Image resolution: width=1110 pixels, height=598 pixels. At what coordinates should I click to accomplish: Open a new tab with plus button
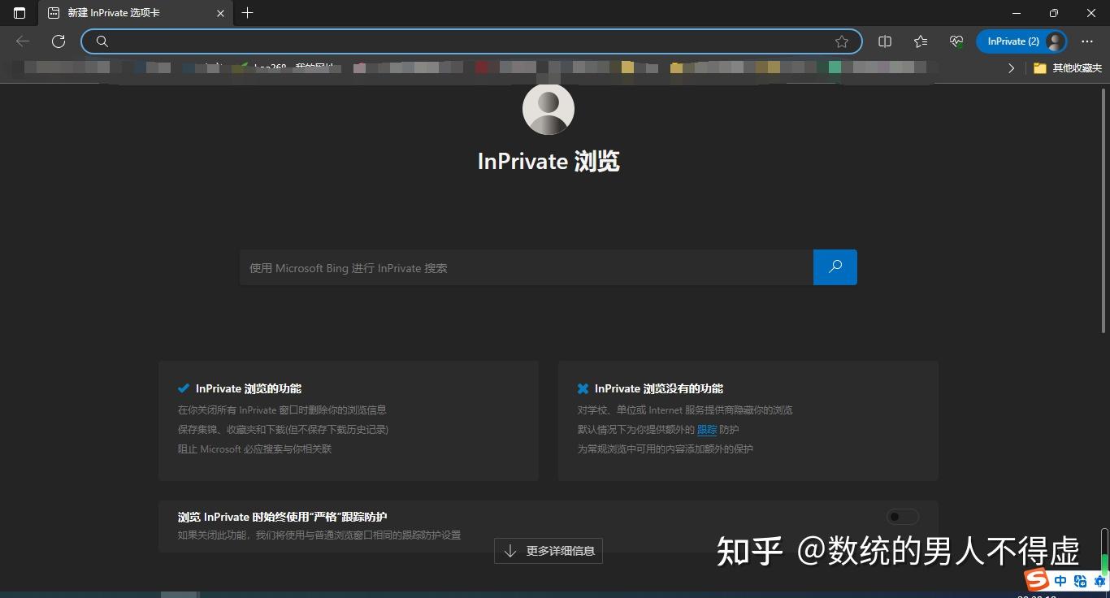248,13
